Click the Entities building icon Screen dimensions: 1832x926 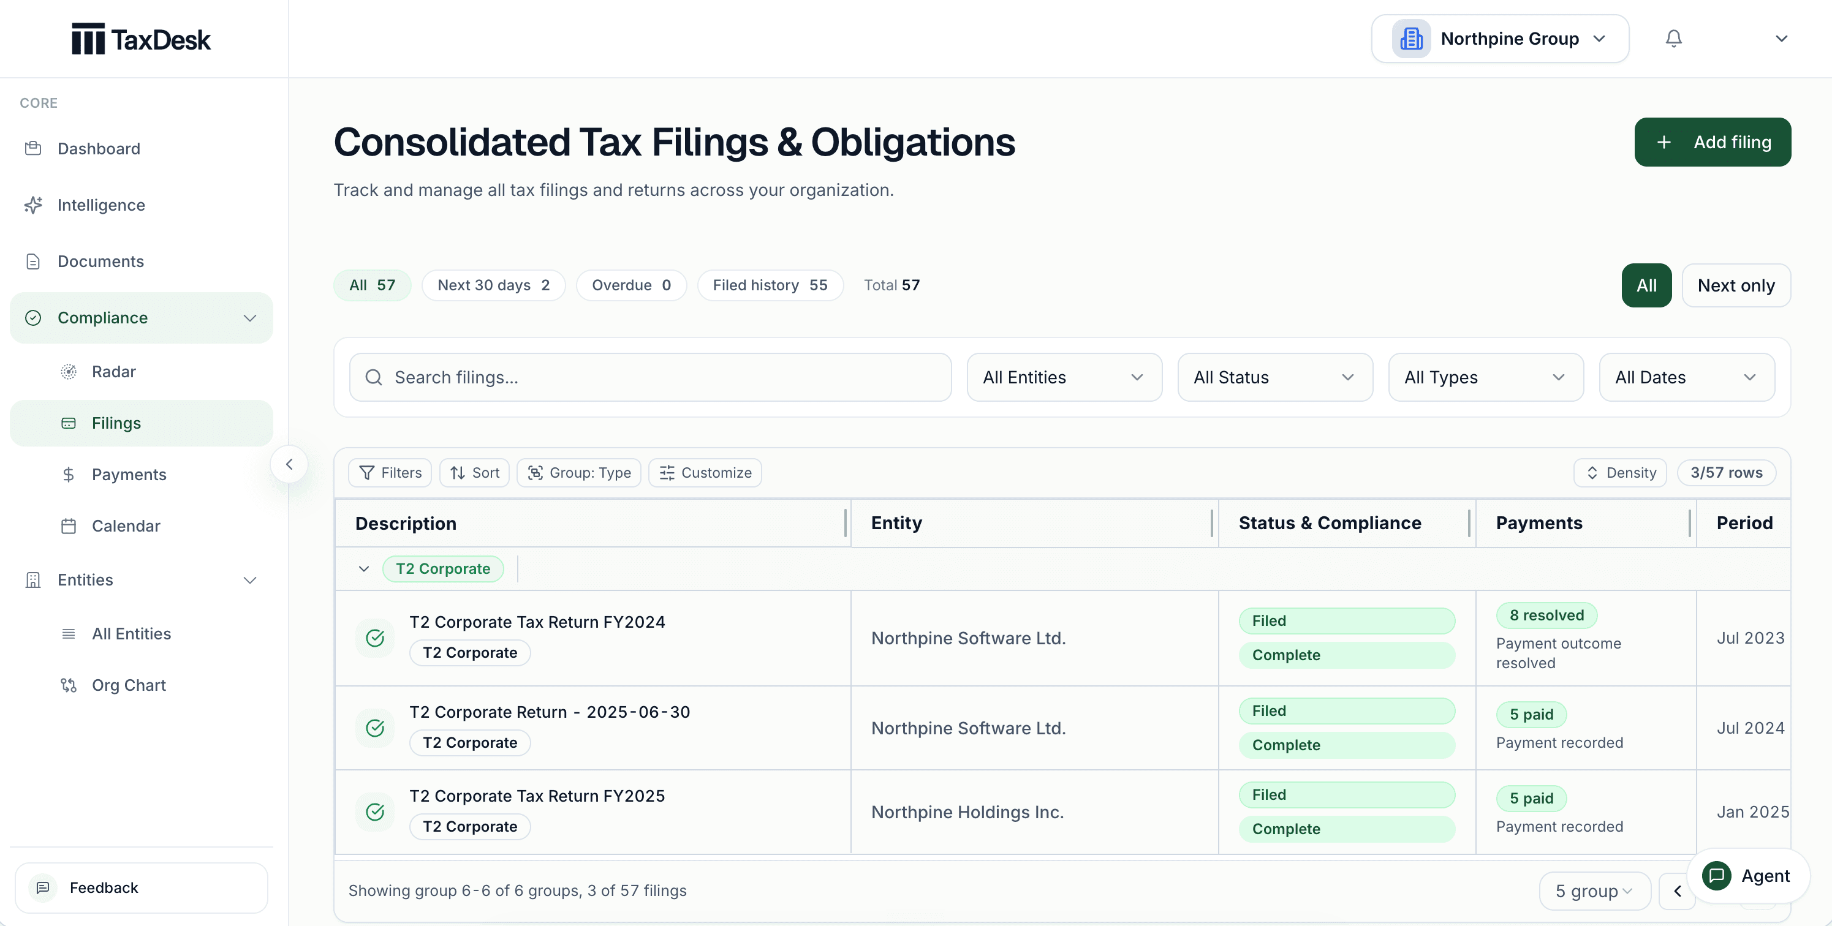pos(32,580)
